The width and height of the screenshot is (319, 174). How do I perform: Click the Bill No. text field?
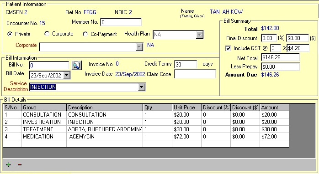[49, 65]
